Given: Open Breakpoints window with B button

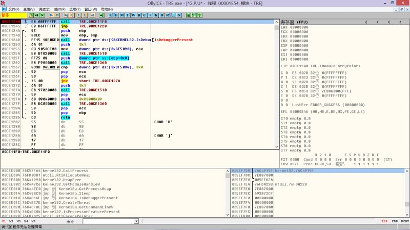Looking at the screenshot, I should coord(162,15).
